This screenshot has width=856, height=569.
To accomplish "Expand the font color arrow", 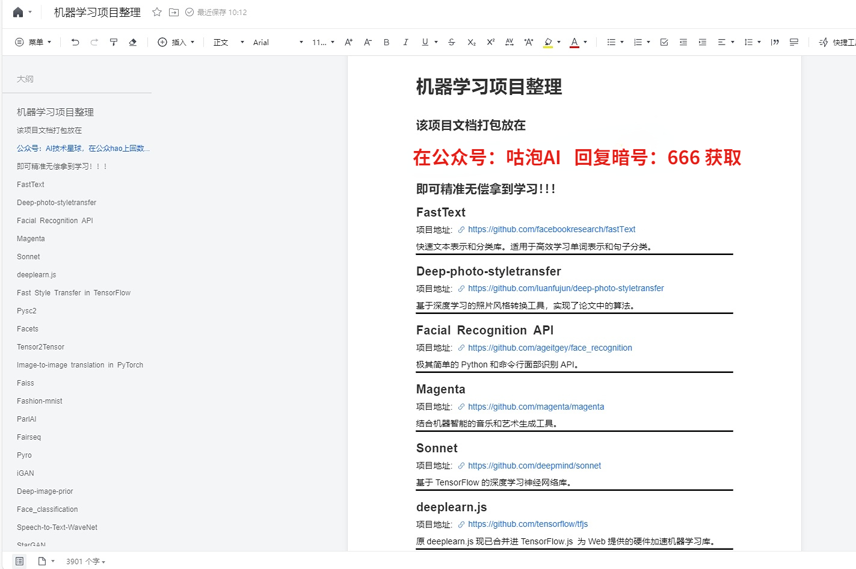I will click(585, 42).
